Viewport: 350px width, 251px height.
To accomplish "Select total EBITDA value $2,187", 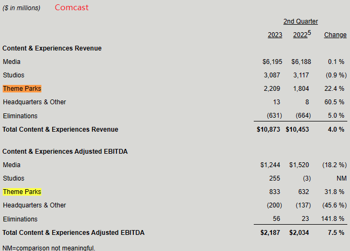I will [270, 233].
